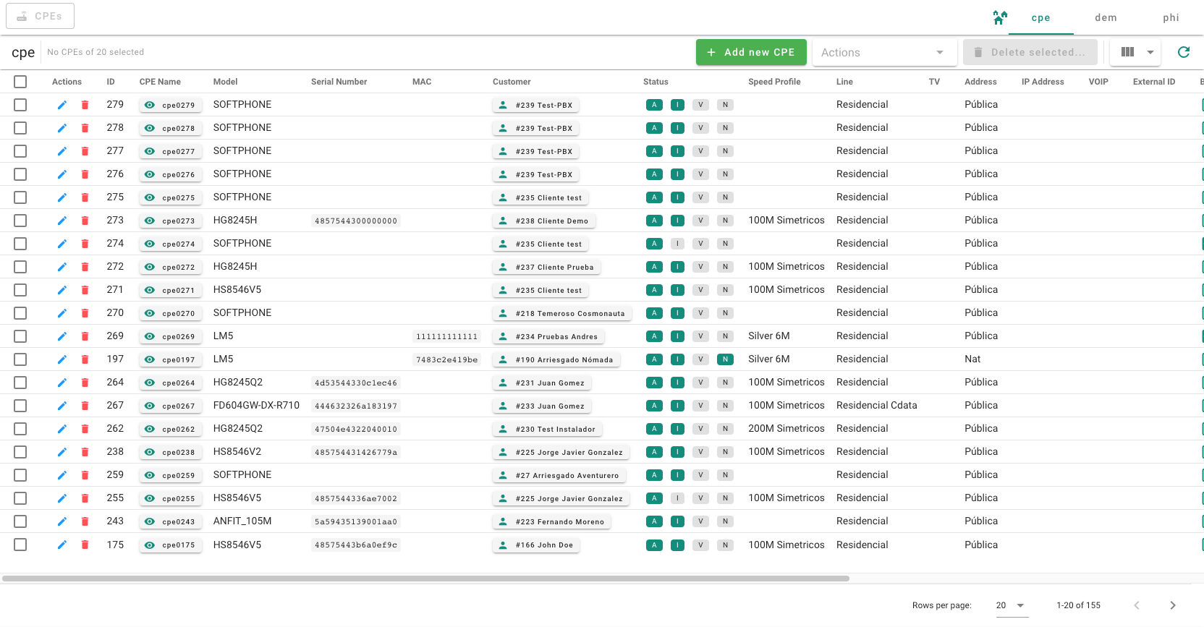
Task: Edit CPE 238 with pencil icon
Action: coord(62,452)
